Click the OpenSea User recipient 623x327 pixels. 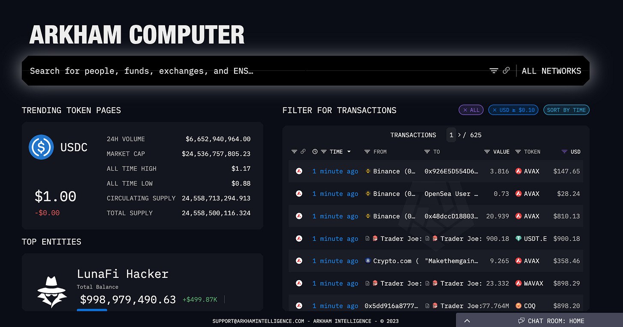click(x=451, y=193)
